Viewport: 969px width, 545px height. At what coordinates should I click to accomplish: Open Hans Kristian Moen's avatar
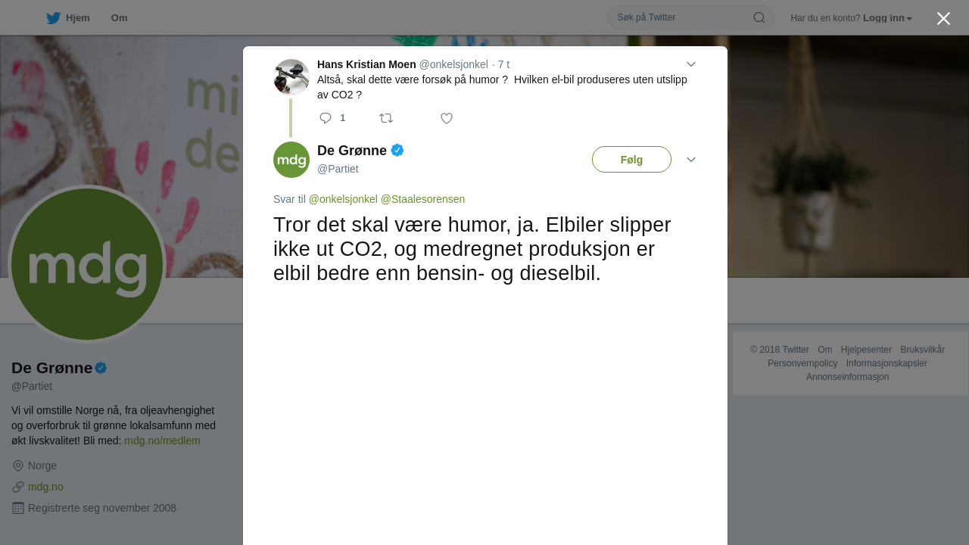pos(291,77)
